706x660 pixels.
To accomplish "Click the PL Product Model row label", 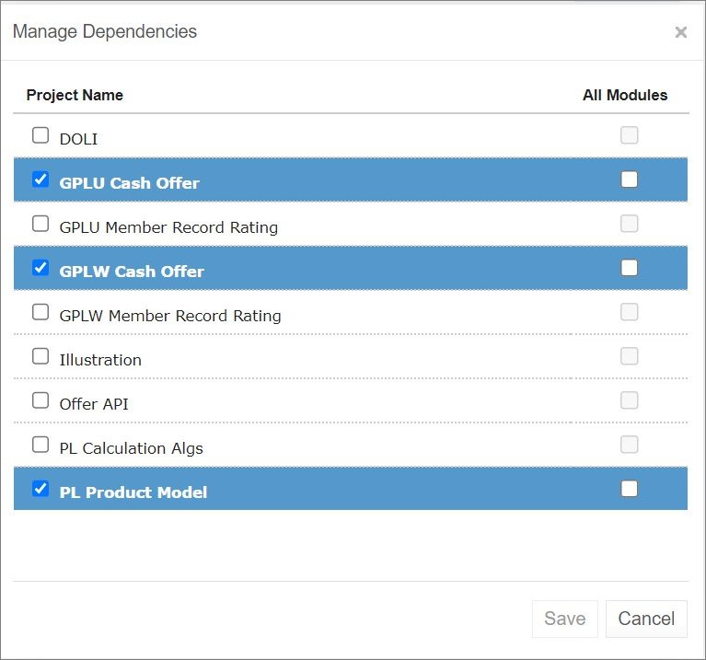I will point(133,492).
